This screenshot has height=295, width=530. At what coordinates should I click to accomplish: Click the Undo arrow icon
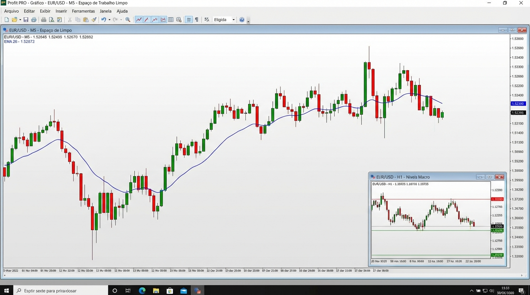tap(103, 20)
